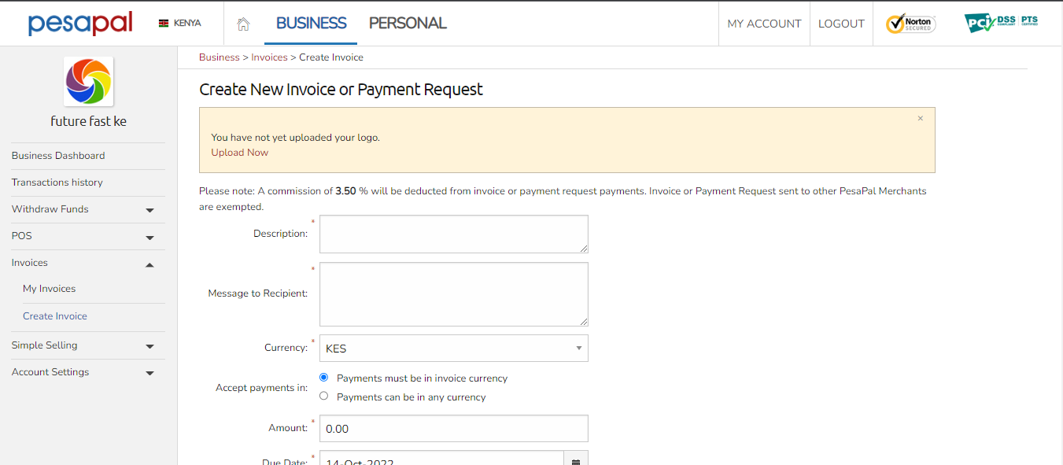Select Payments can be in any currency
1063x465 pixels.
[x=324, y=397]
